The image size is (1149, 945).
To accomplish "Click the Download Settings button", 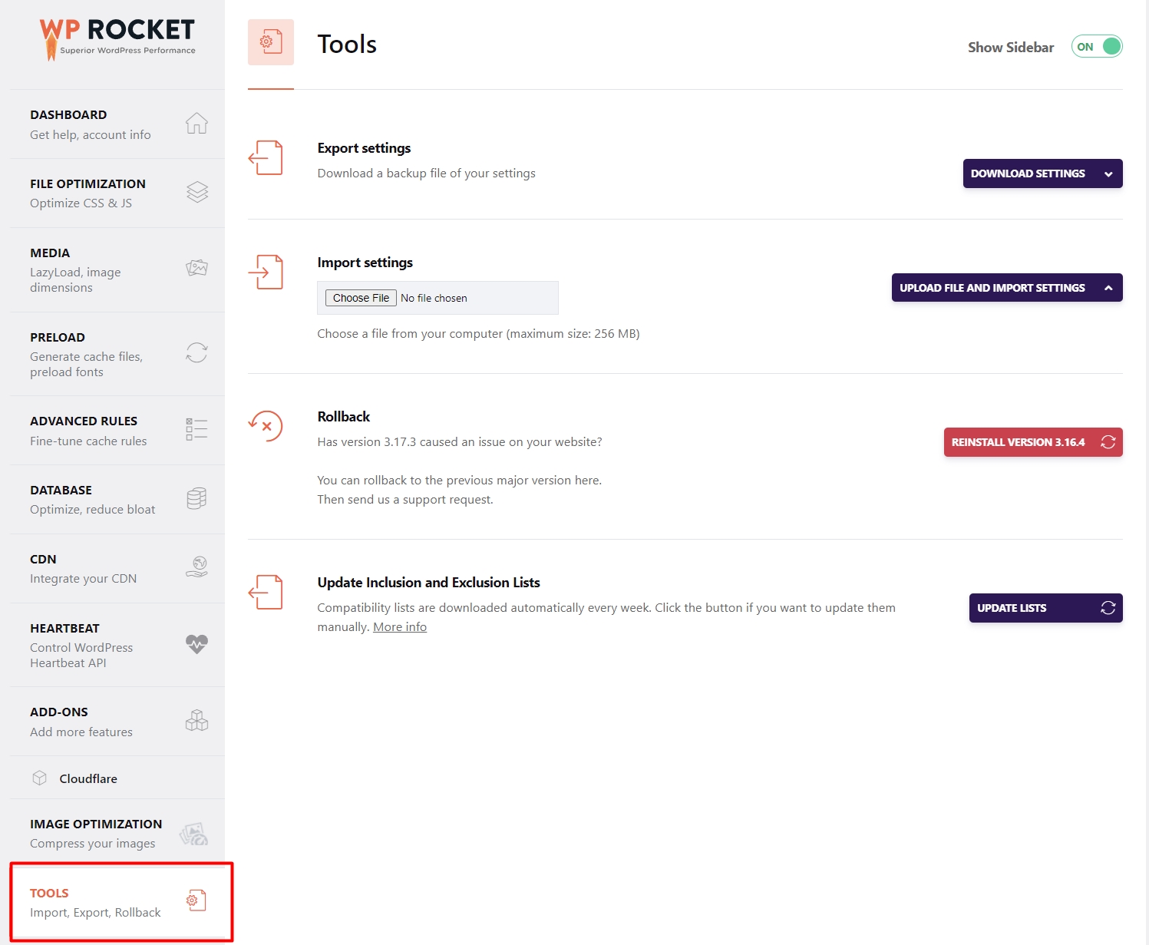I will click(x=1042, y=173).
